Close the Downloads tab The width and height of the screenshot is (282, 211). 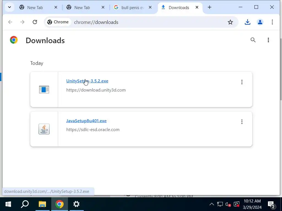click(197, 7)
